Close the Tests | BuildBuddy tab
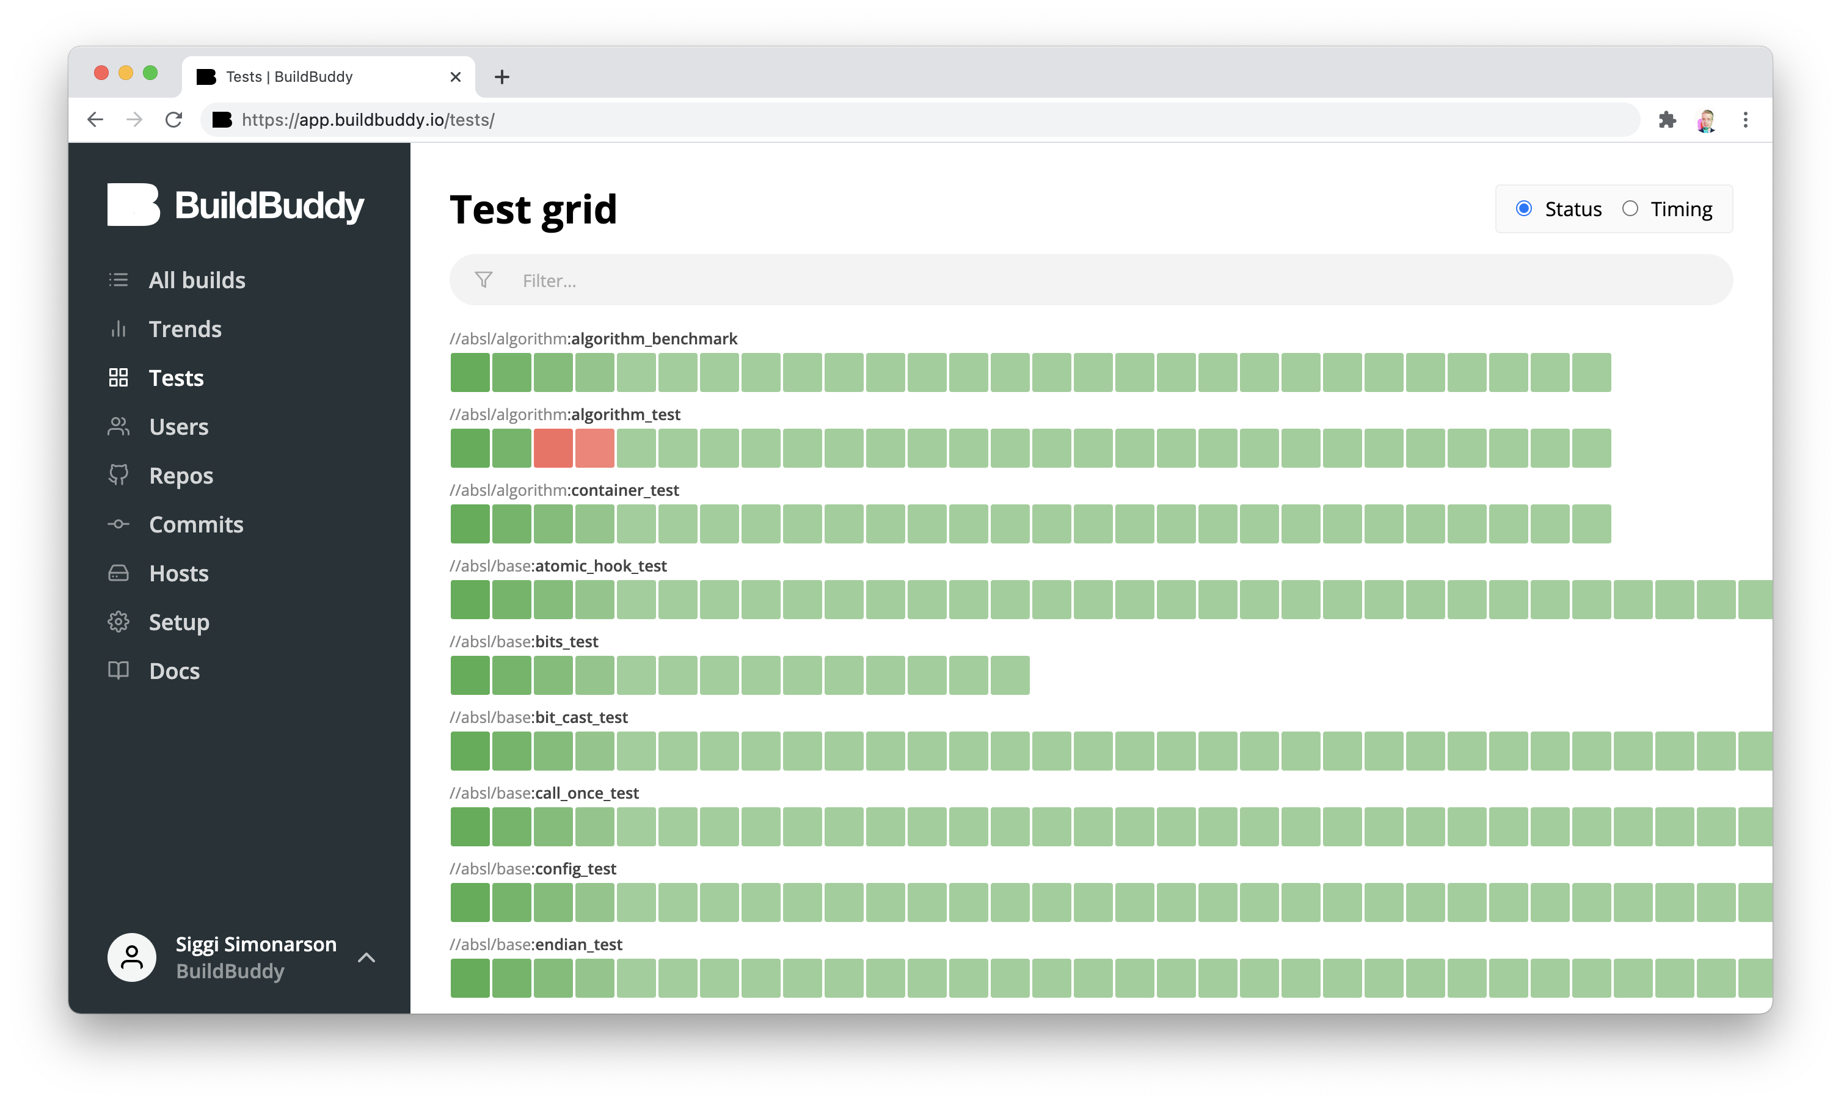 point(456,76)
